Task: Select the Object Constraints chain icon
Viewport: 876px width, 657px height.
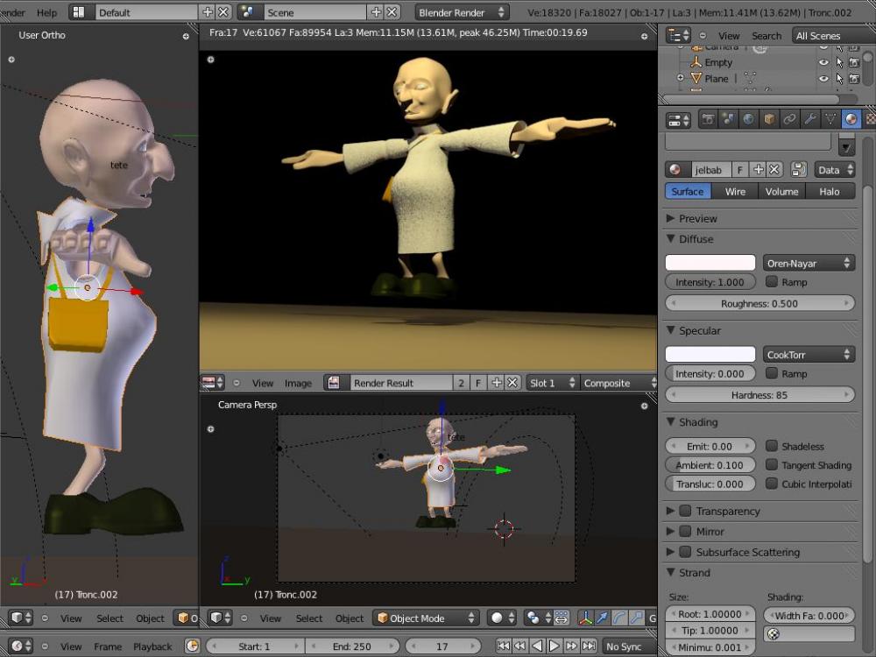Action: tap(789, 120)
